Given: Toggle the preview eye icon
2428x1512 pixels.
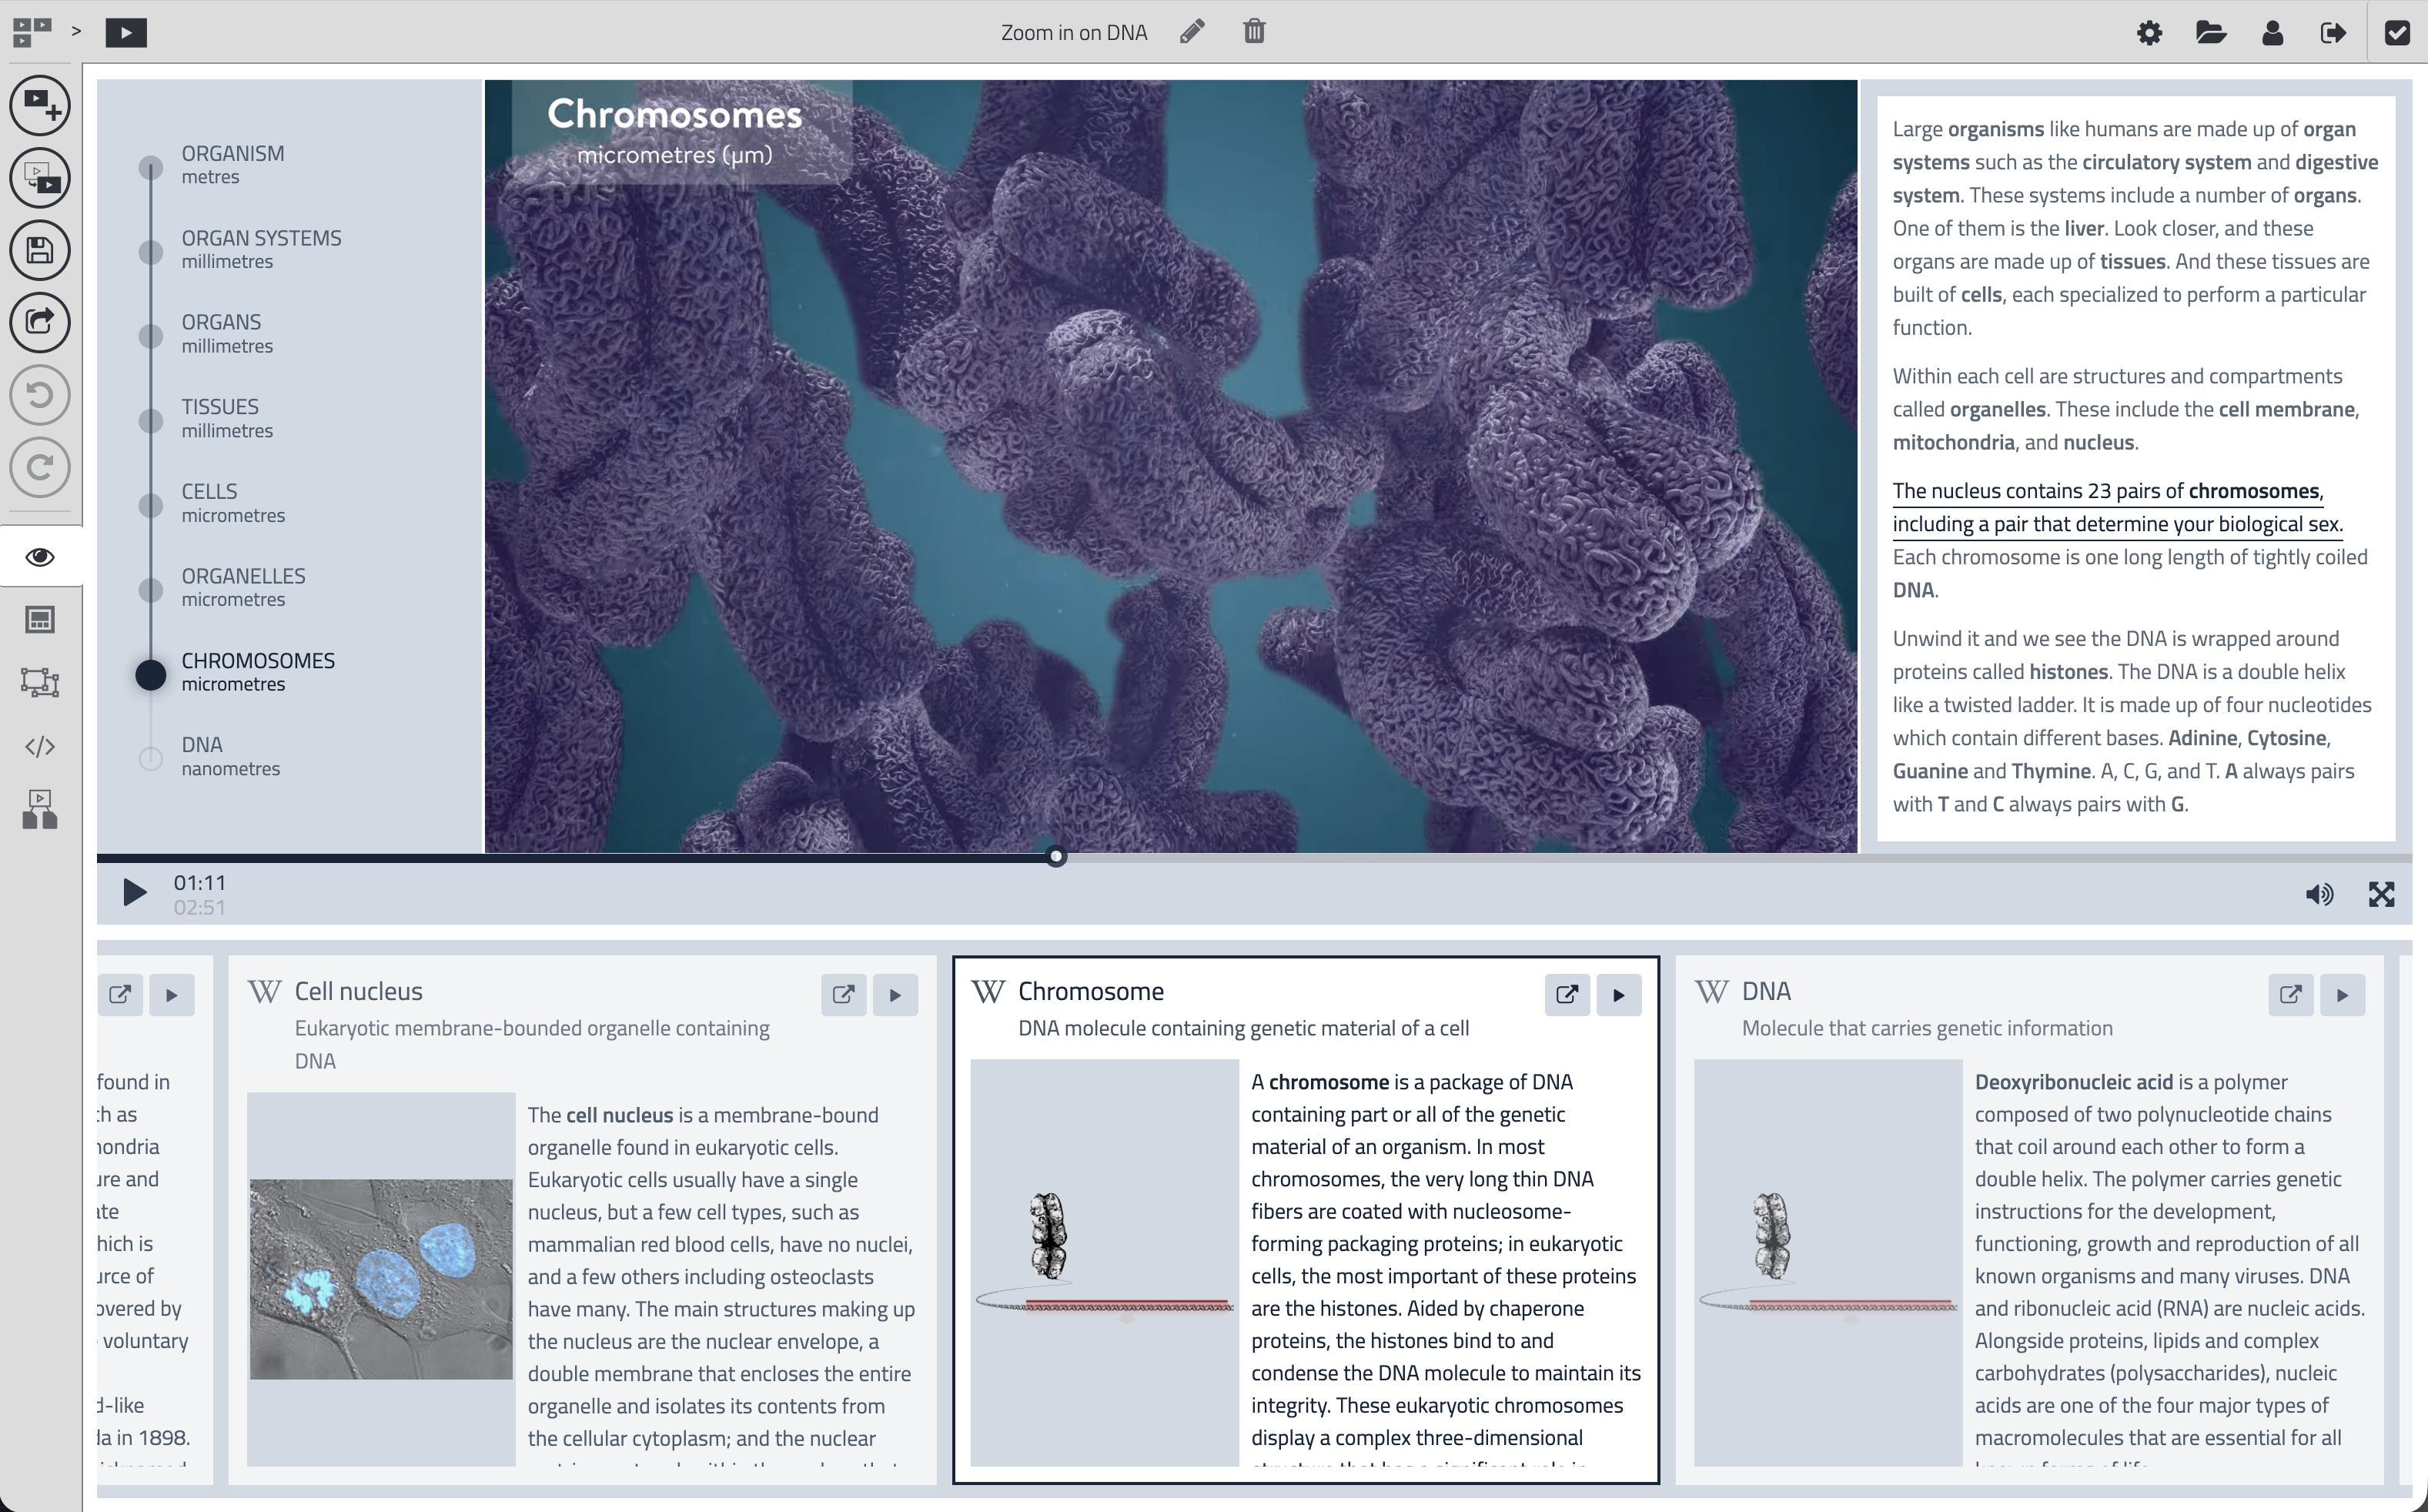Looking at the screenshot, I should (40, 557).
